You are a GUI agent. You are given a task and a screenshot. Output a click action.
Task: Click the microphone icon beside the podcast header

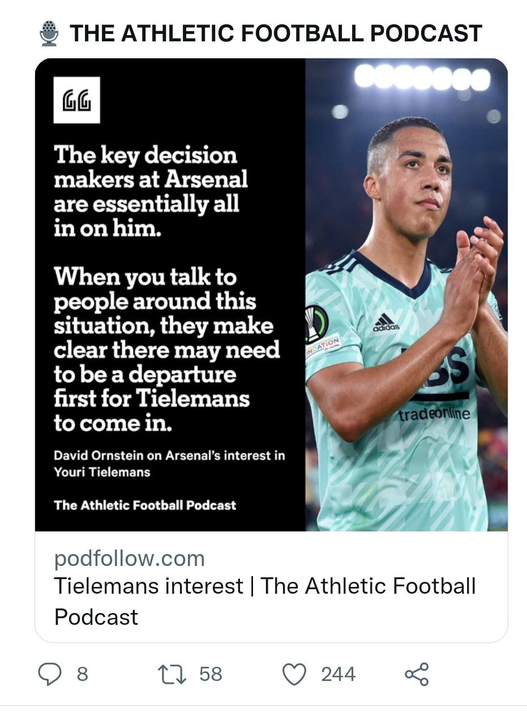(x=49, y=33)
